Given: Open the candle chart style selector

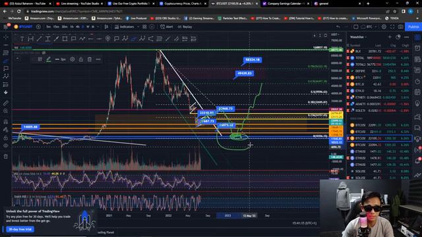Looking at the screenshot, I should click(106, 27).
